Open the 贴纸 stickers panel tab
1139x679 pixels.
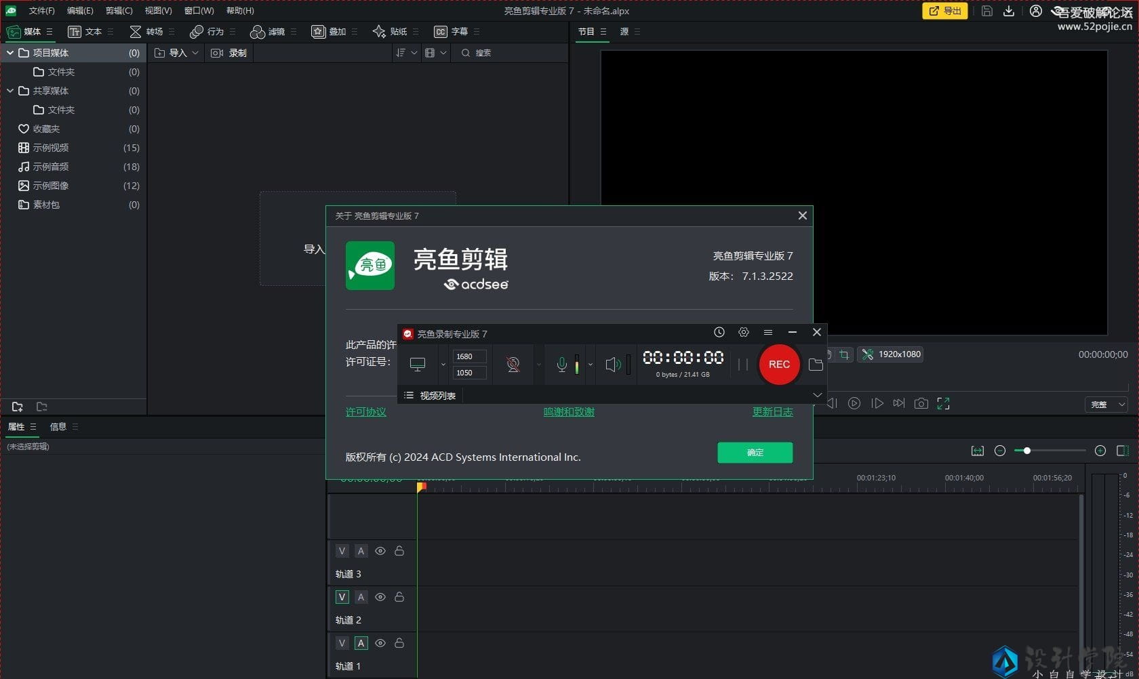coord(390,32)
